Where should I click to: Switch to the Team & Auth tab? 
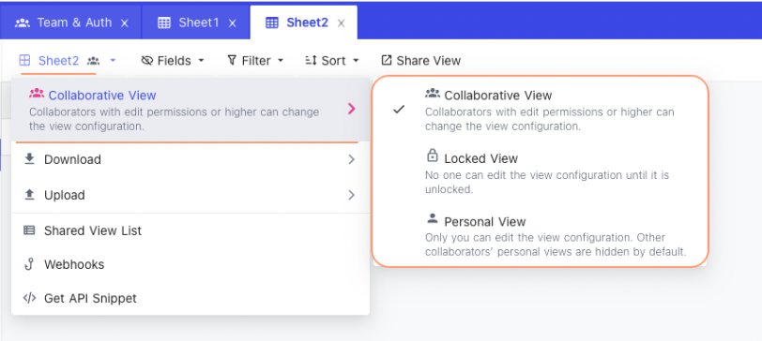71,22
